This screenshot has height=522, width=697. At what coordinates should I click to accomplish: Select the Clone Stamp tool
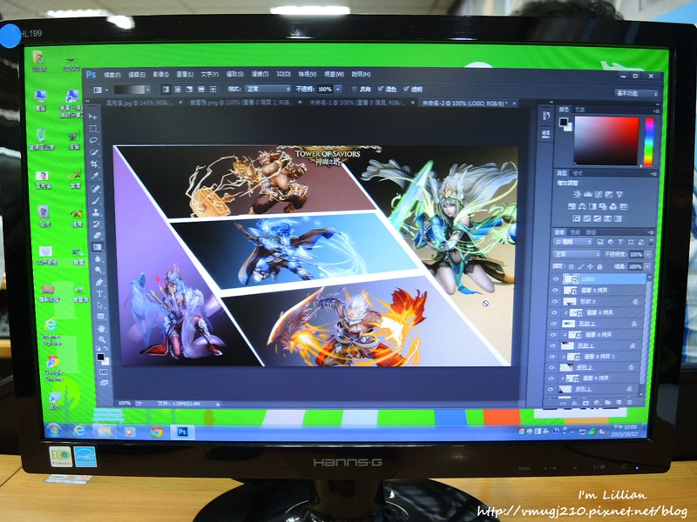tap(97, 212)
